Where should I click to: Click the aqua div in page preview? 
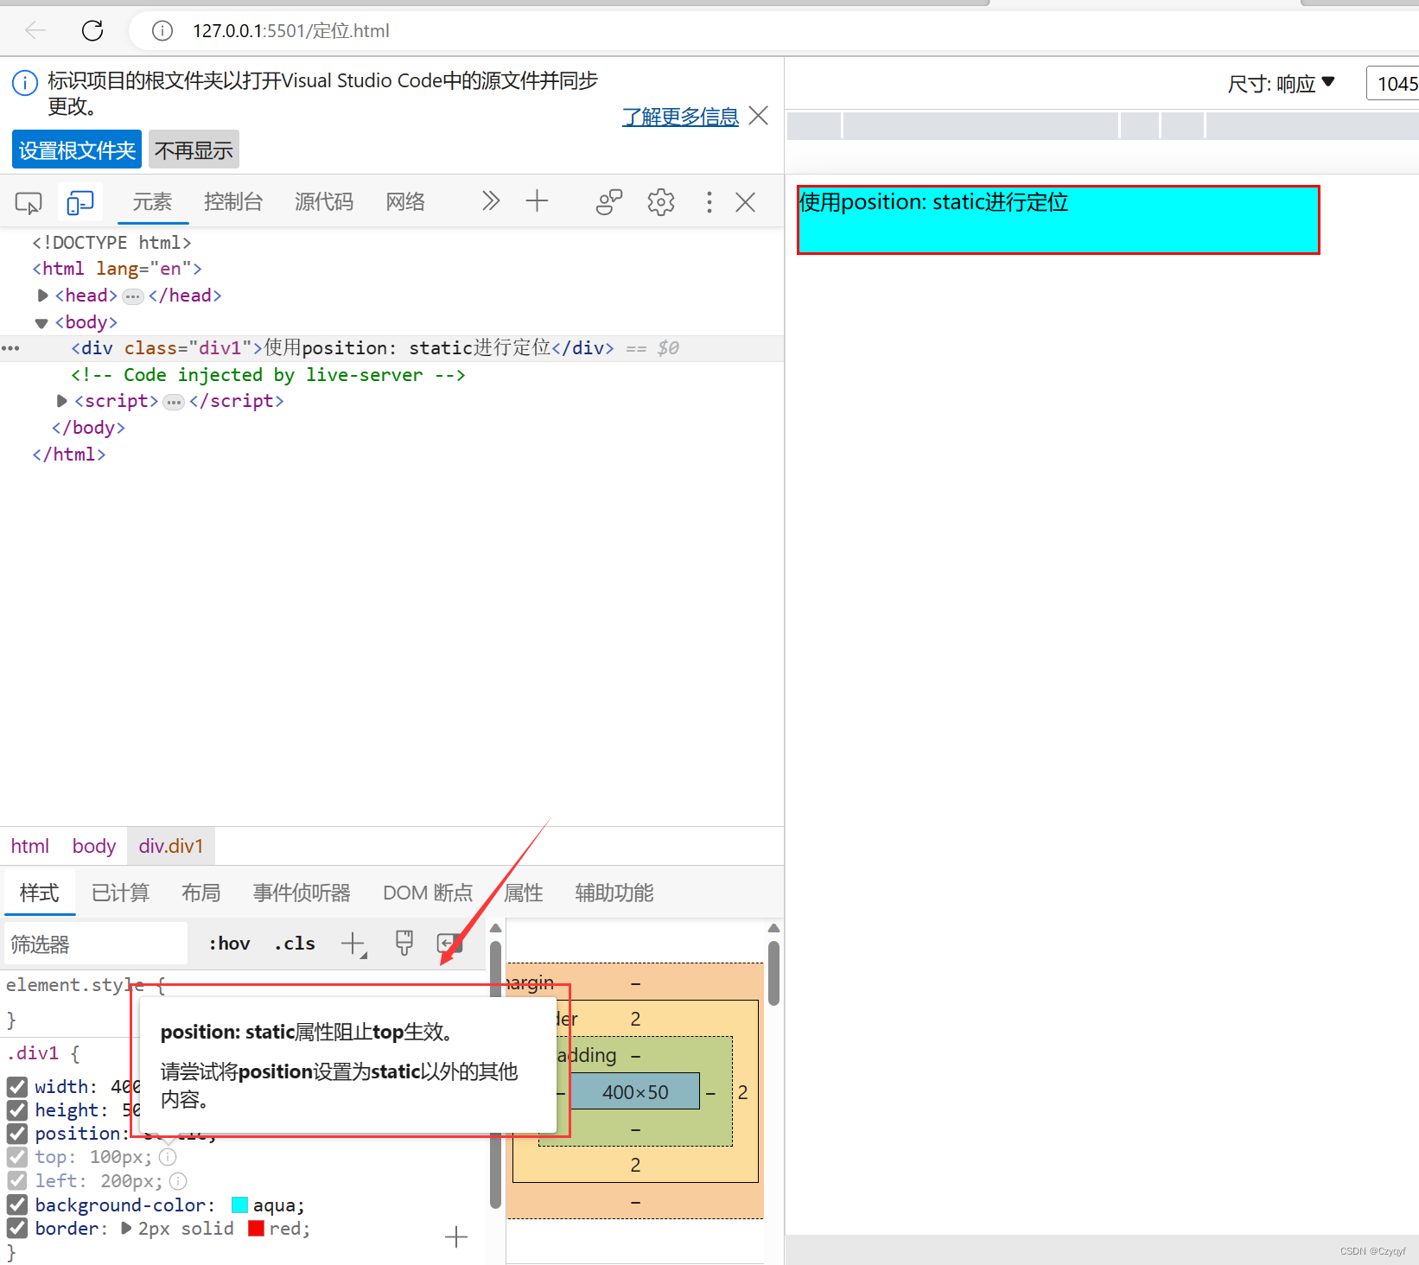1058,219
